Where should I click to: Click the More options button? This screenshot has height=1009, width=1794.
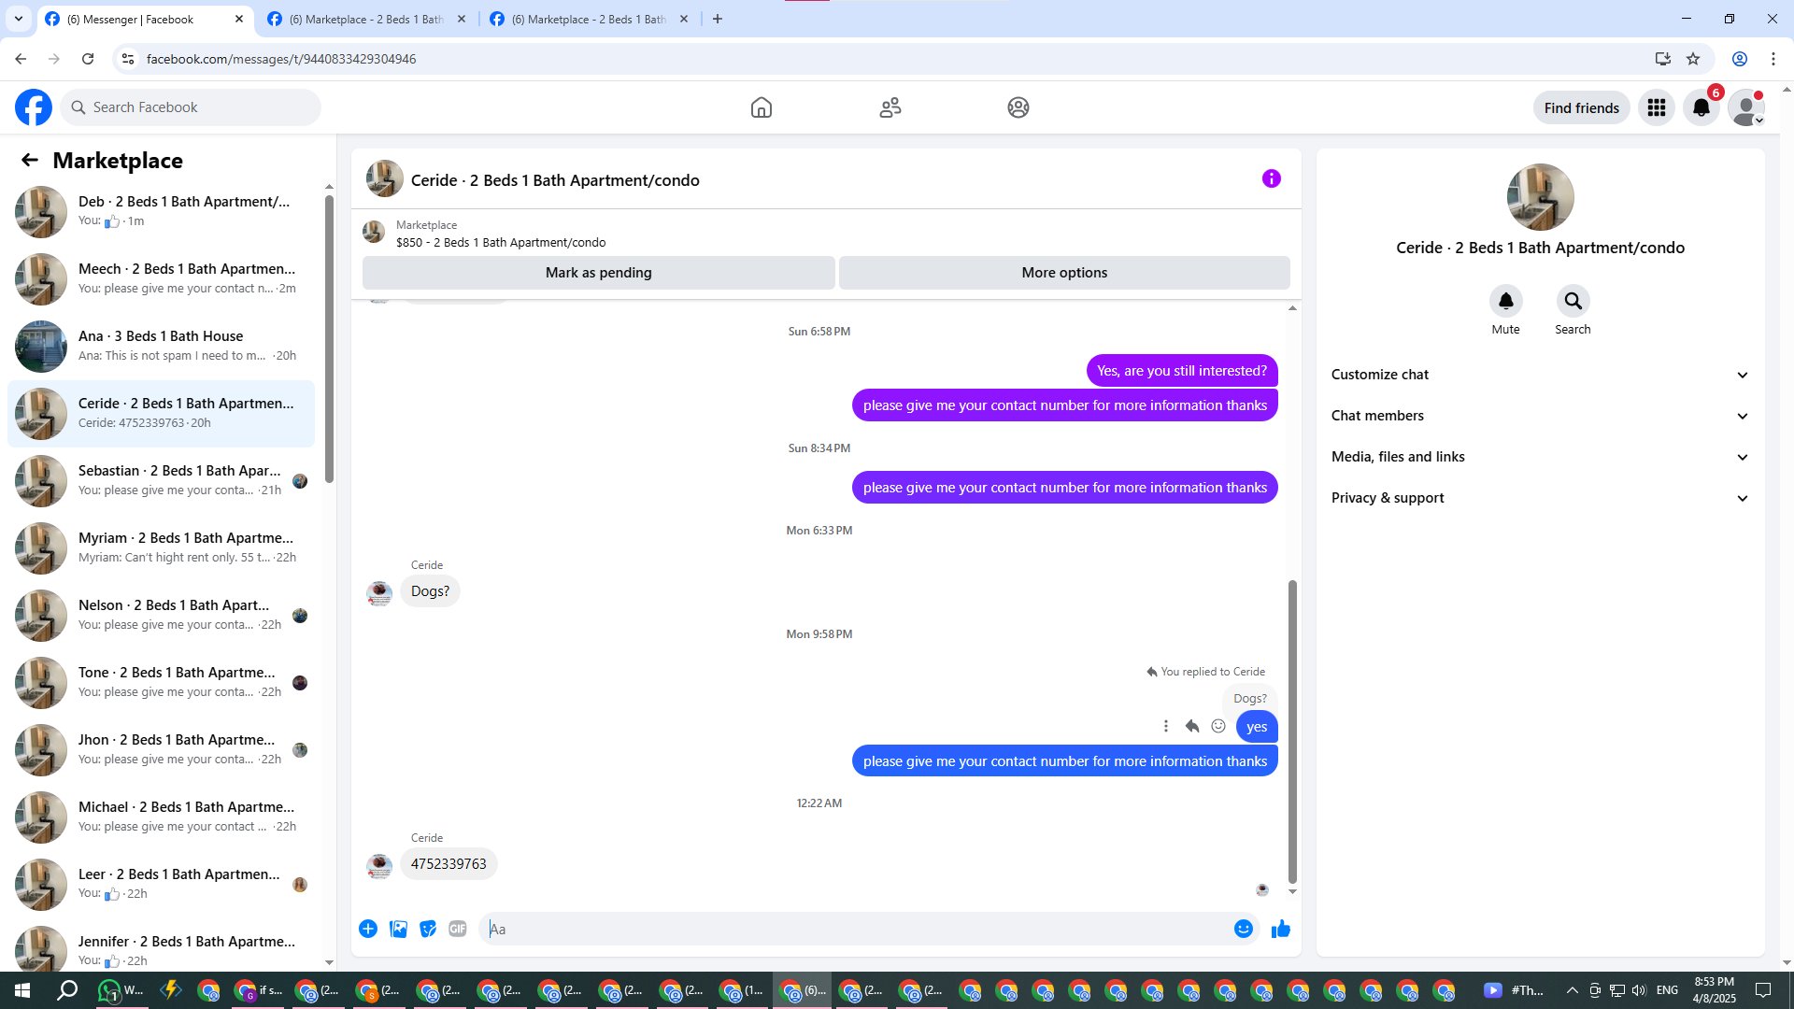pos(1063,273)
